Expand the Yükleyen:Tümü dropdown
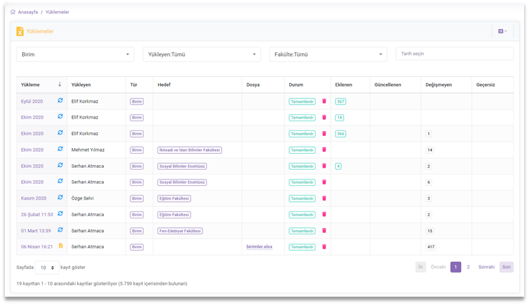Viewport: 529px width, 305px height. pos(201,54)
